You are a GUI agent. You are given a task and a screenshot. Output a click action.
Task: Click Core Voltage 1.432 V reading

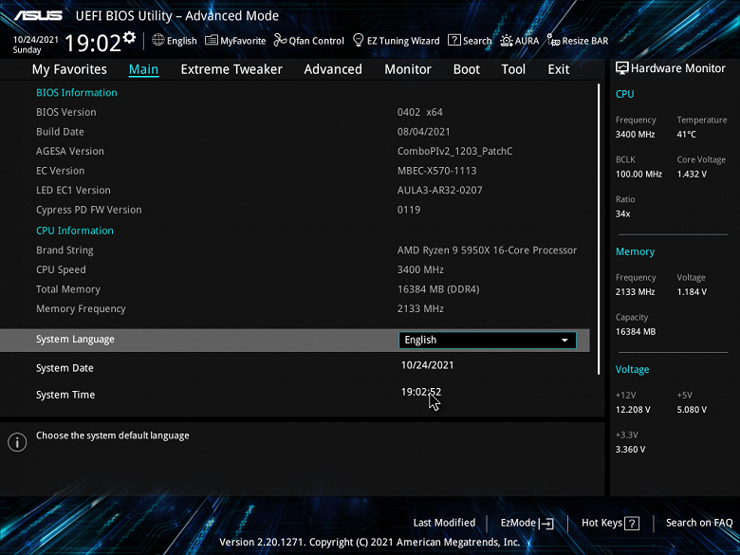point(692,175)
